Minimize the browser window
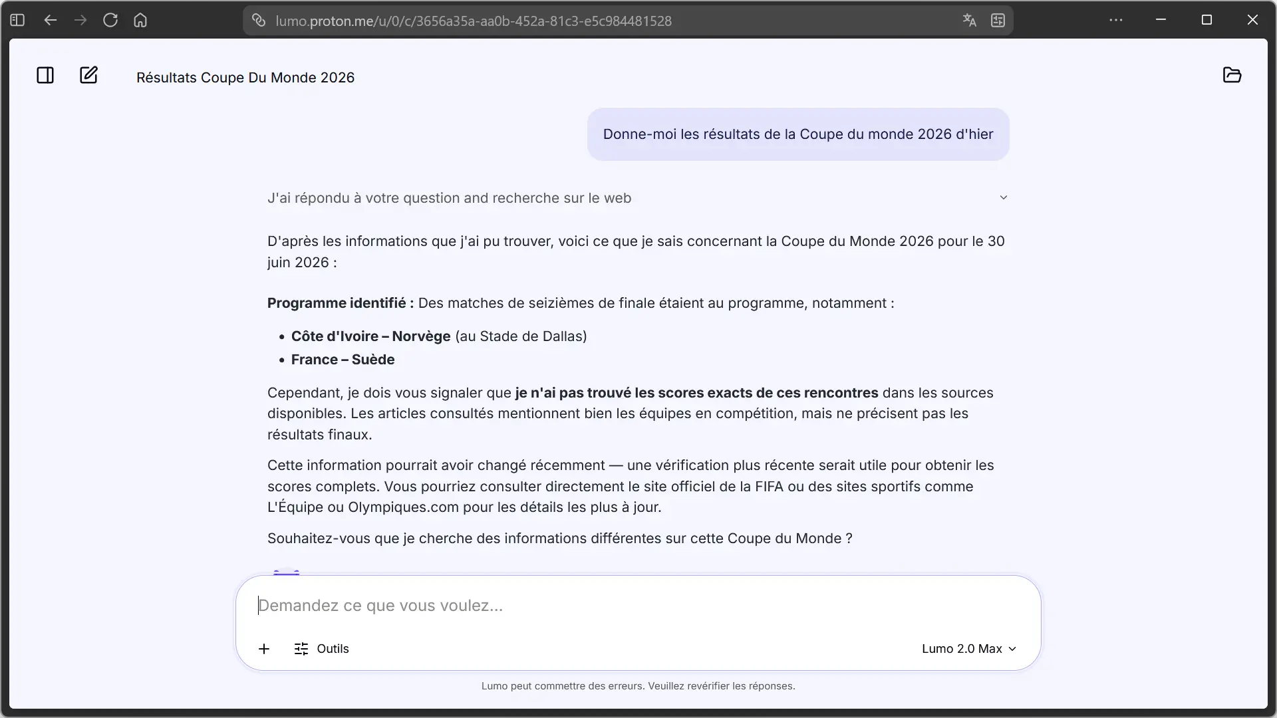Image resolution: width=1277 pixels, height=718 pixels. pyautogui.click(x=1161, y=20)
